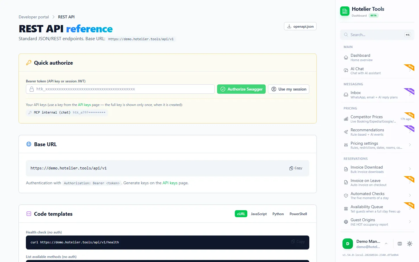Click the download icon on openapi.json button

289,26
